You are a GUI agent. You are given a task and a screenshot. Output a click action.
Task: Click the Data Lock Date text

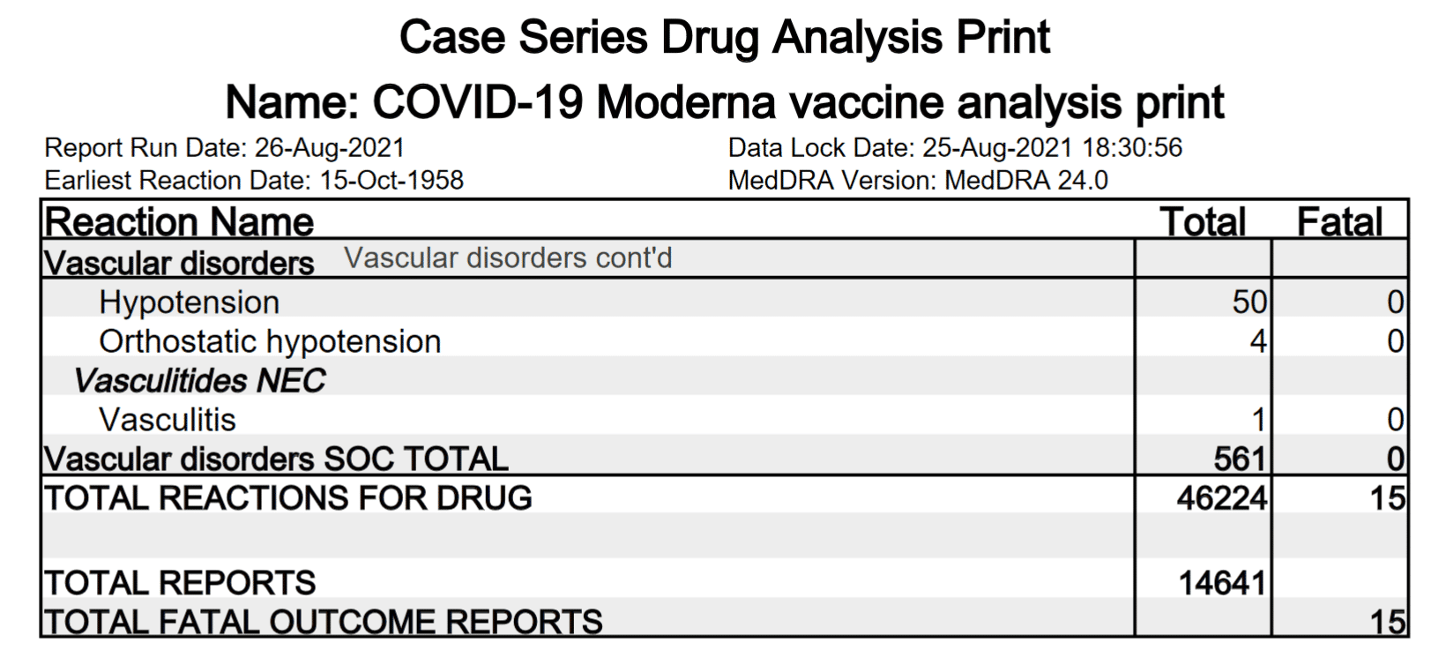(955, 147)
